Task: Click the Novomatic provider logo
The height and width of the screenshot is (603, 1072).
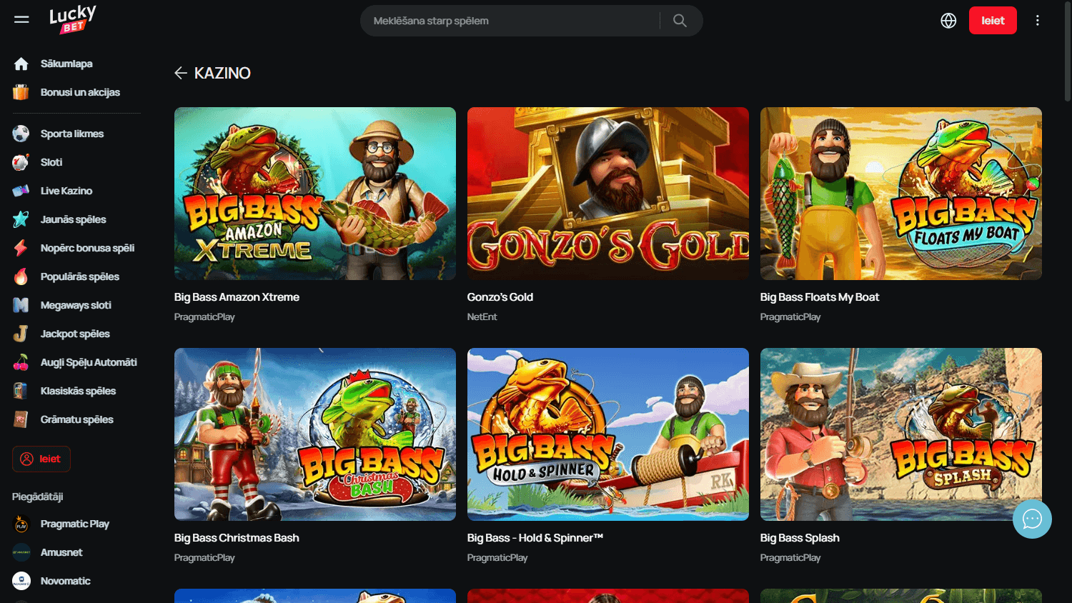Action: click(x=21, y=581)
